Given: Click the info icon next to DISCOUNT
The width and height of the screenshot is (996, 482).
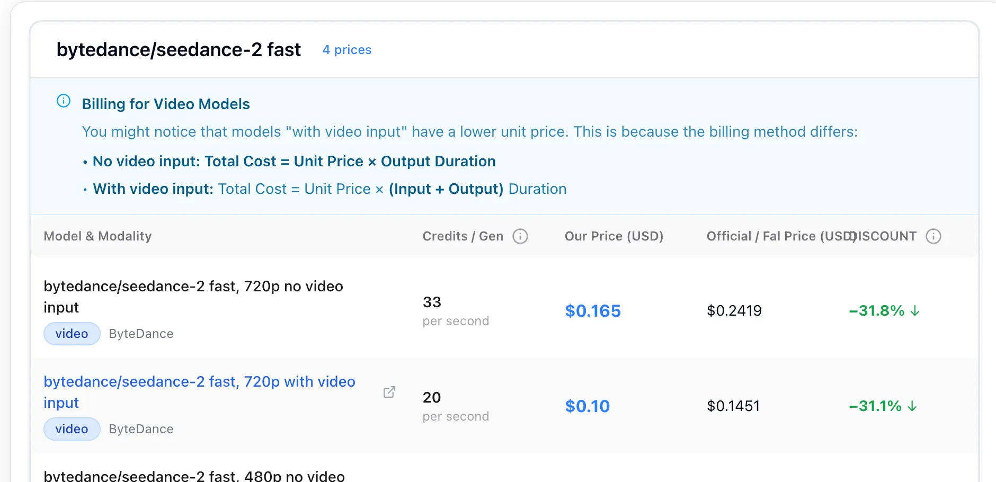Looking at the screenshot, I should coord(933,236).
